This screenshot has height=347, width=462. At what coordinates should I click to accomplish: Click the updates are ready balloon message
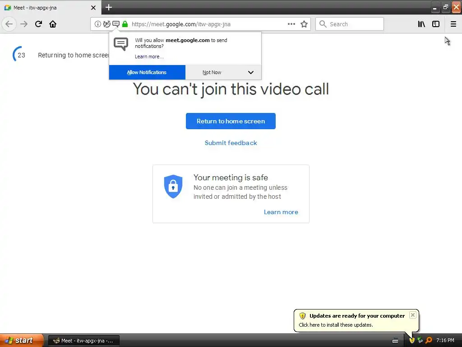(336, 325)
